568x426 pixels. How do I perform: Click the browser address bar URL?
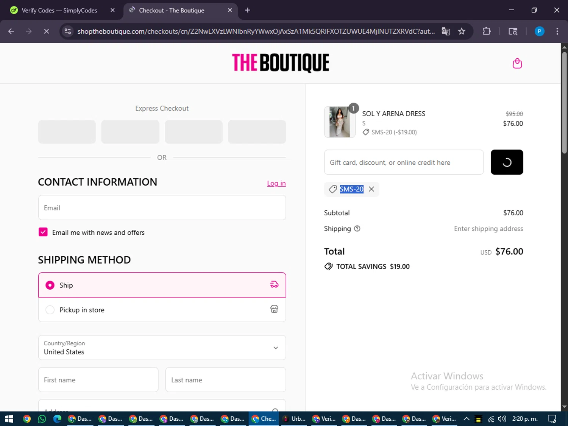tap(256, 31)
